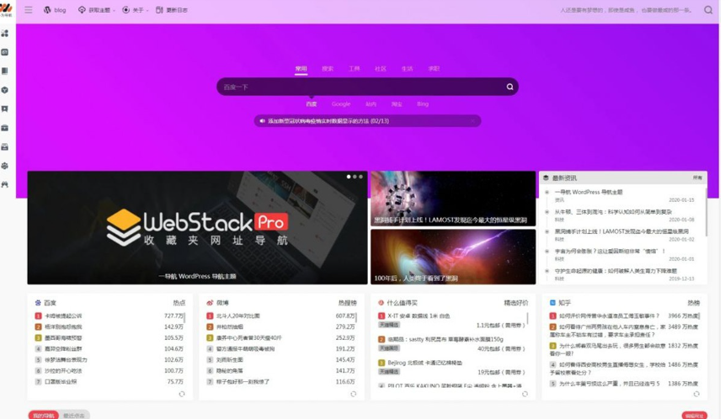Click the speaker icon in announcement bar
The width and height of the screenshot is (725, 419).
coord(262,121)
